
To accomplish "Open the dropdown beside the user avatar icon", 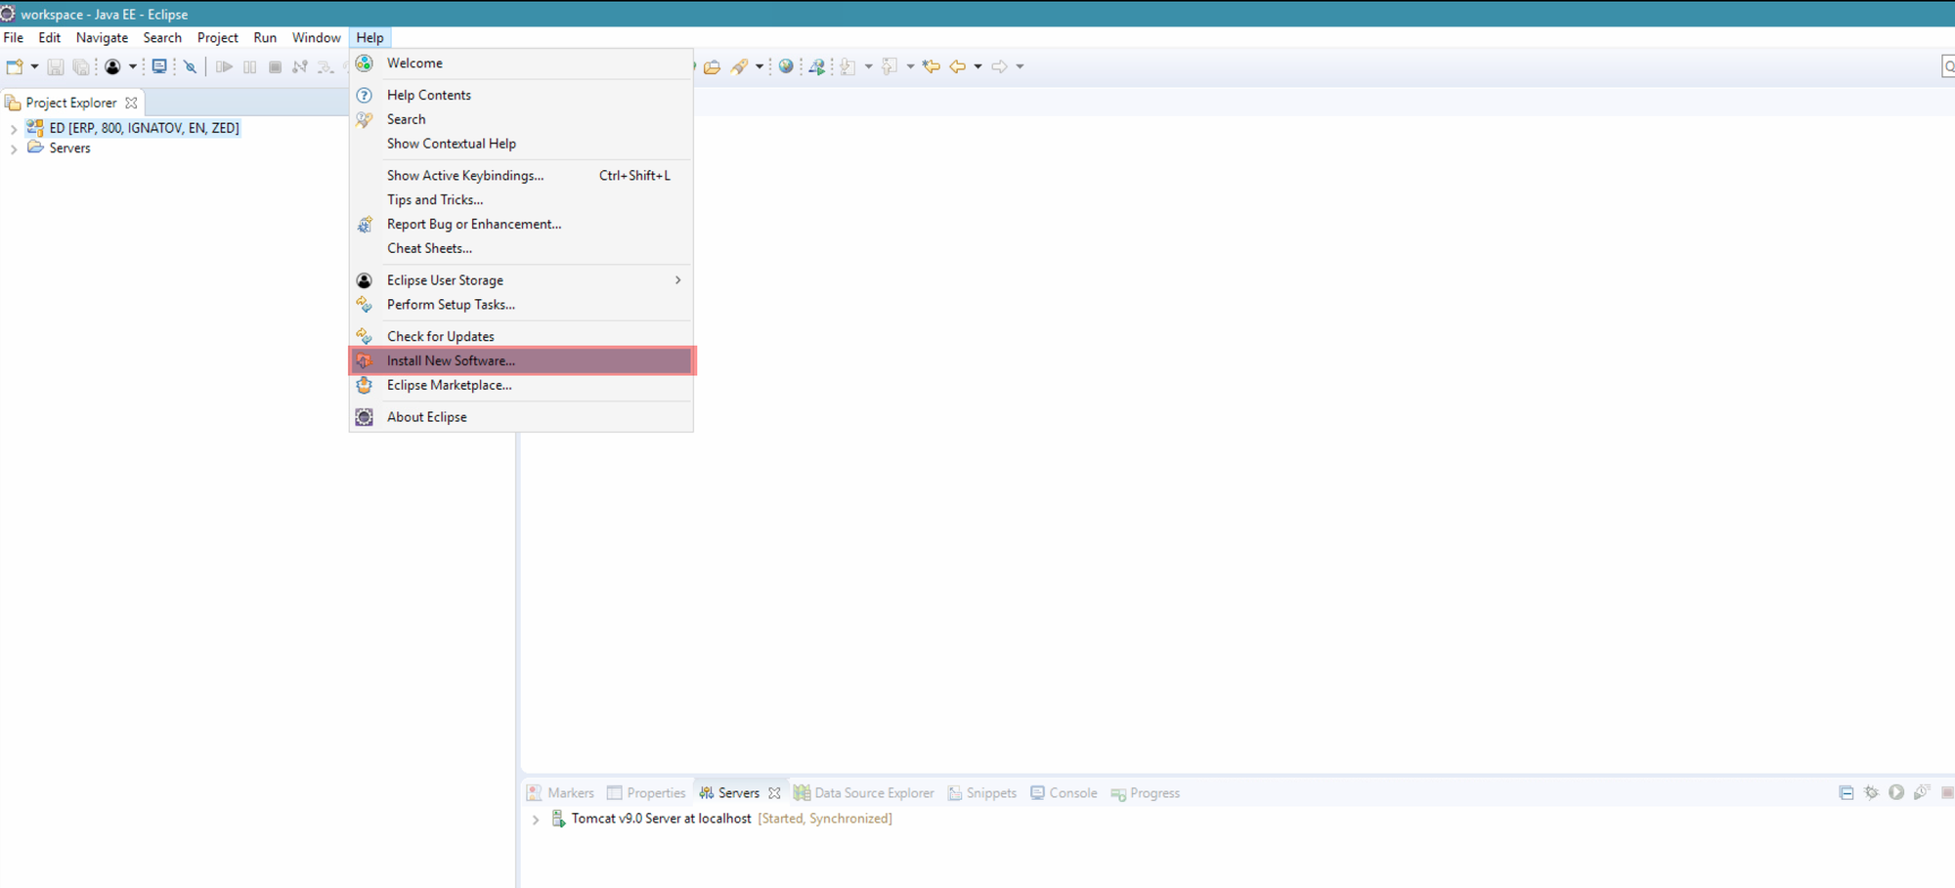I will (x=133, y=66).
